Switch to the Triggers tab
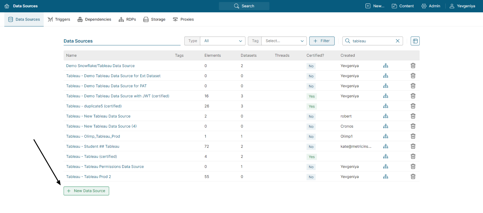The image size is (483, 213). 59,19
